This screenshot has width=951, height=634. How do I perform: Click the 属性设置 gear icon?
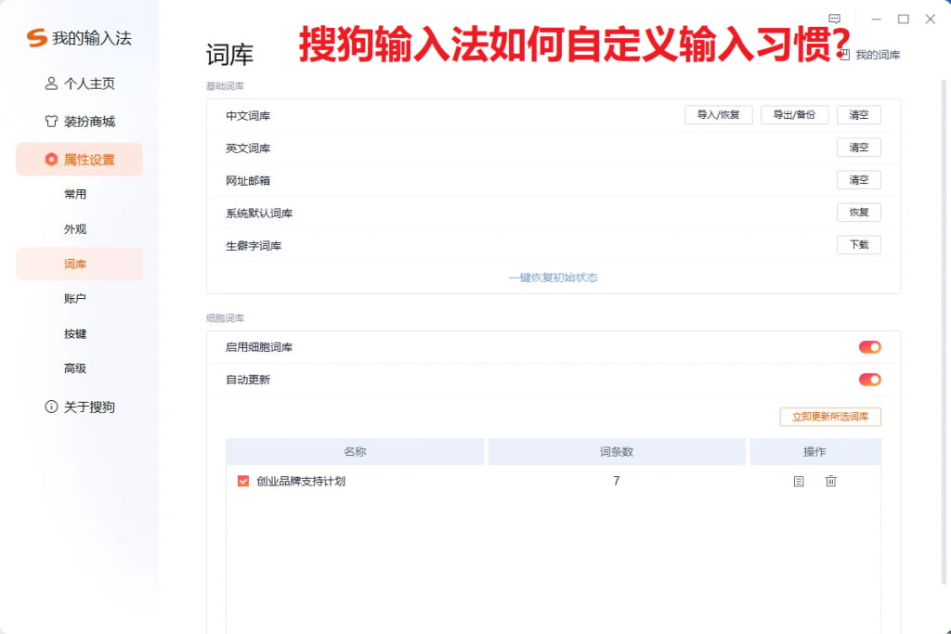[52, 159]
